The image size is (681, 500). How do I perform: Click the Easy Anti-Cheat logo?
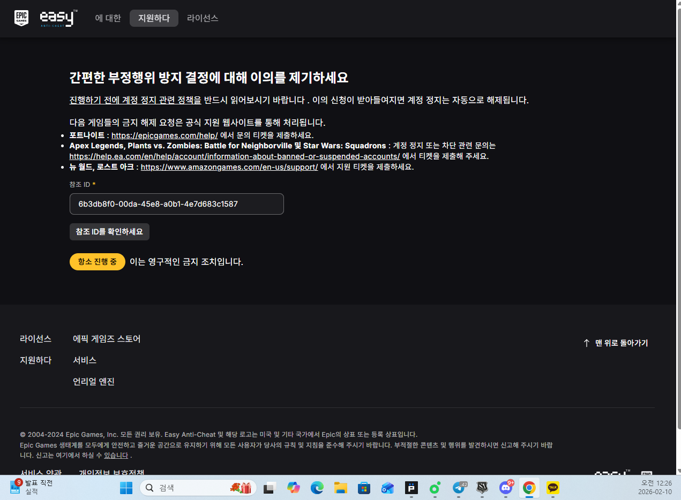(58, 18)
